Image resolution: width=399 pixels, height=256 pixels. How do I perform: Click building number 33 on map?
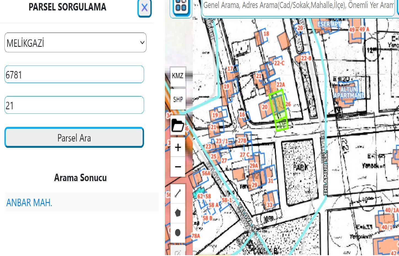269,205
